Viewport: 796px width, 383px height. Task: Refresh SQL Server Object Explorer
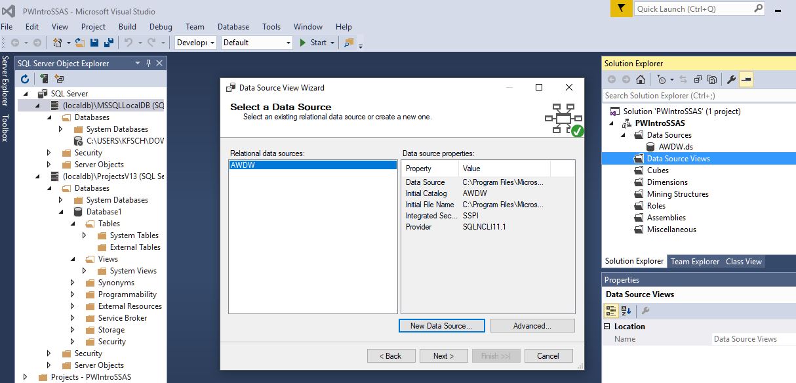point(24,78)
